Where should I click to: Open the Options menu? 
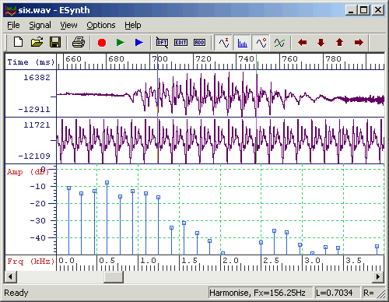tap(101, 25)
